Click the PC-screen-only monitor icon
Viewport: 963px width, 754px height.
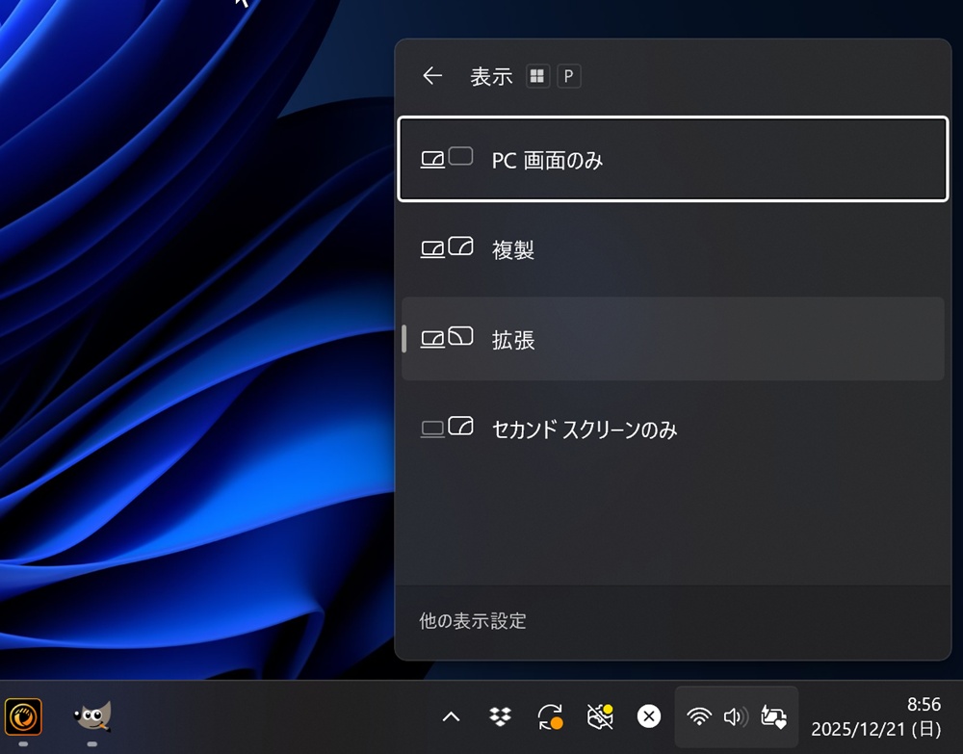[447, 158]
